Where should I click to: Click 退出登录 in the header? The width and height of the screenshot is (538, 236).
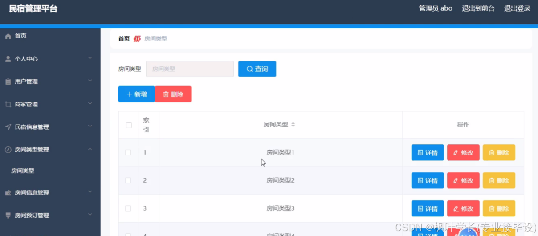[x=517, y=8]
